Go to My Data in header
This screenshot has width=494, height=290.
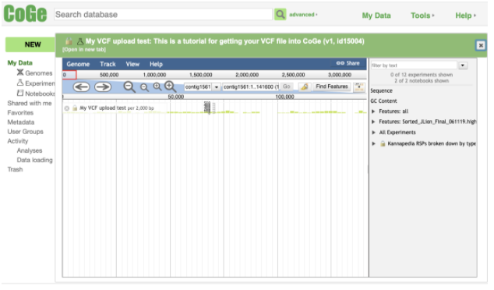click(376, 16)
